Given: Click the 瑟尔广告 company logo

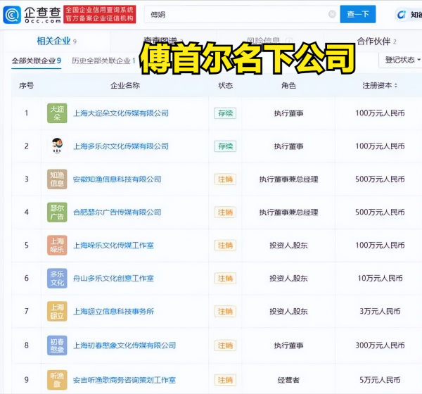Looking at the screenshot, I should coord(57,212).
